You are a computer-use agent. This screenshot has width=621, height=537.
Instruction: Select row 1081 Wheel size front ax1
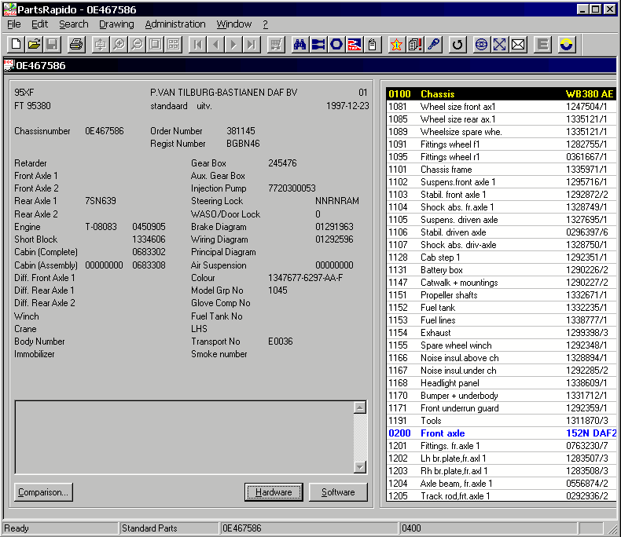click(x=501, y=106)
